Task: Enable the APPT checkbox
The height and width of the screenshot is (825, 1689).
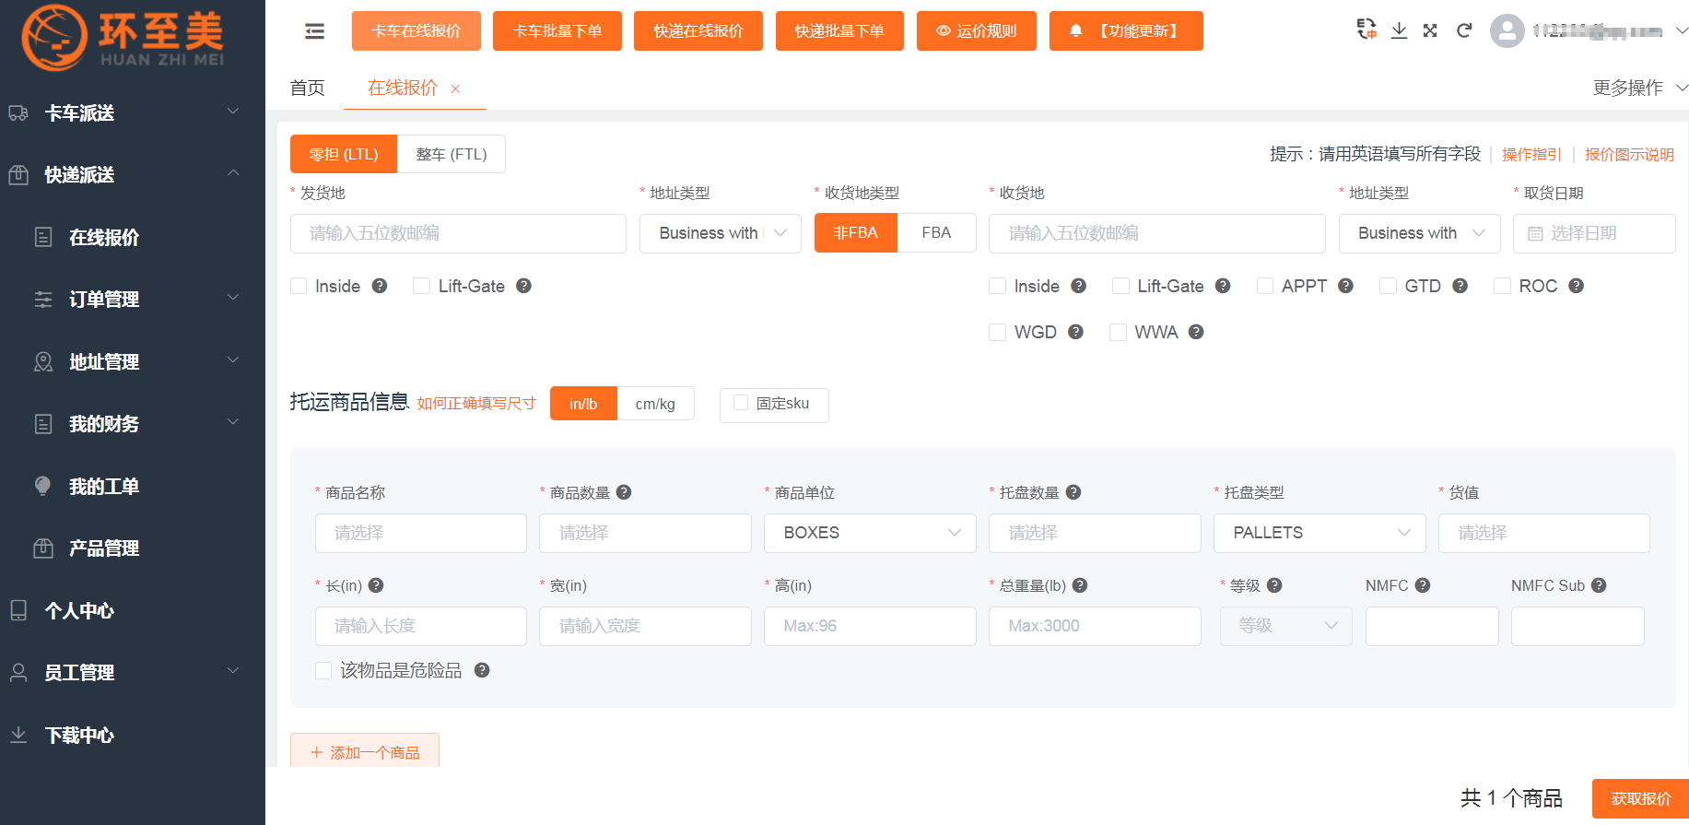Action: click(1265, 286)
